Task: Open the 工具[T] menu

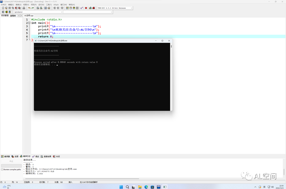Action: pyautogui.click(x=49, y=4)
